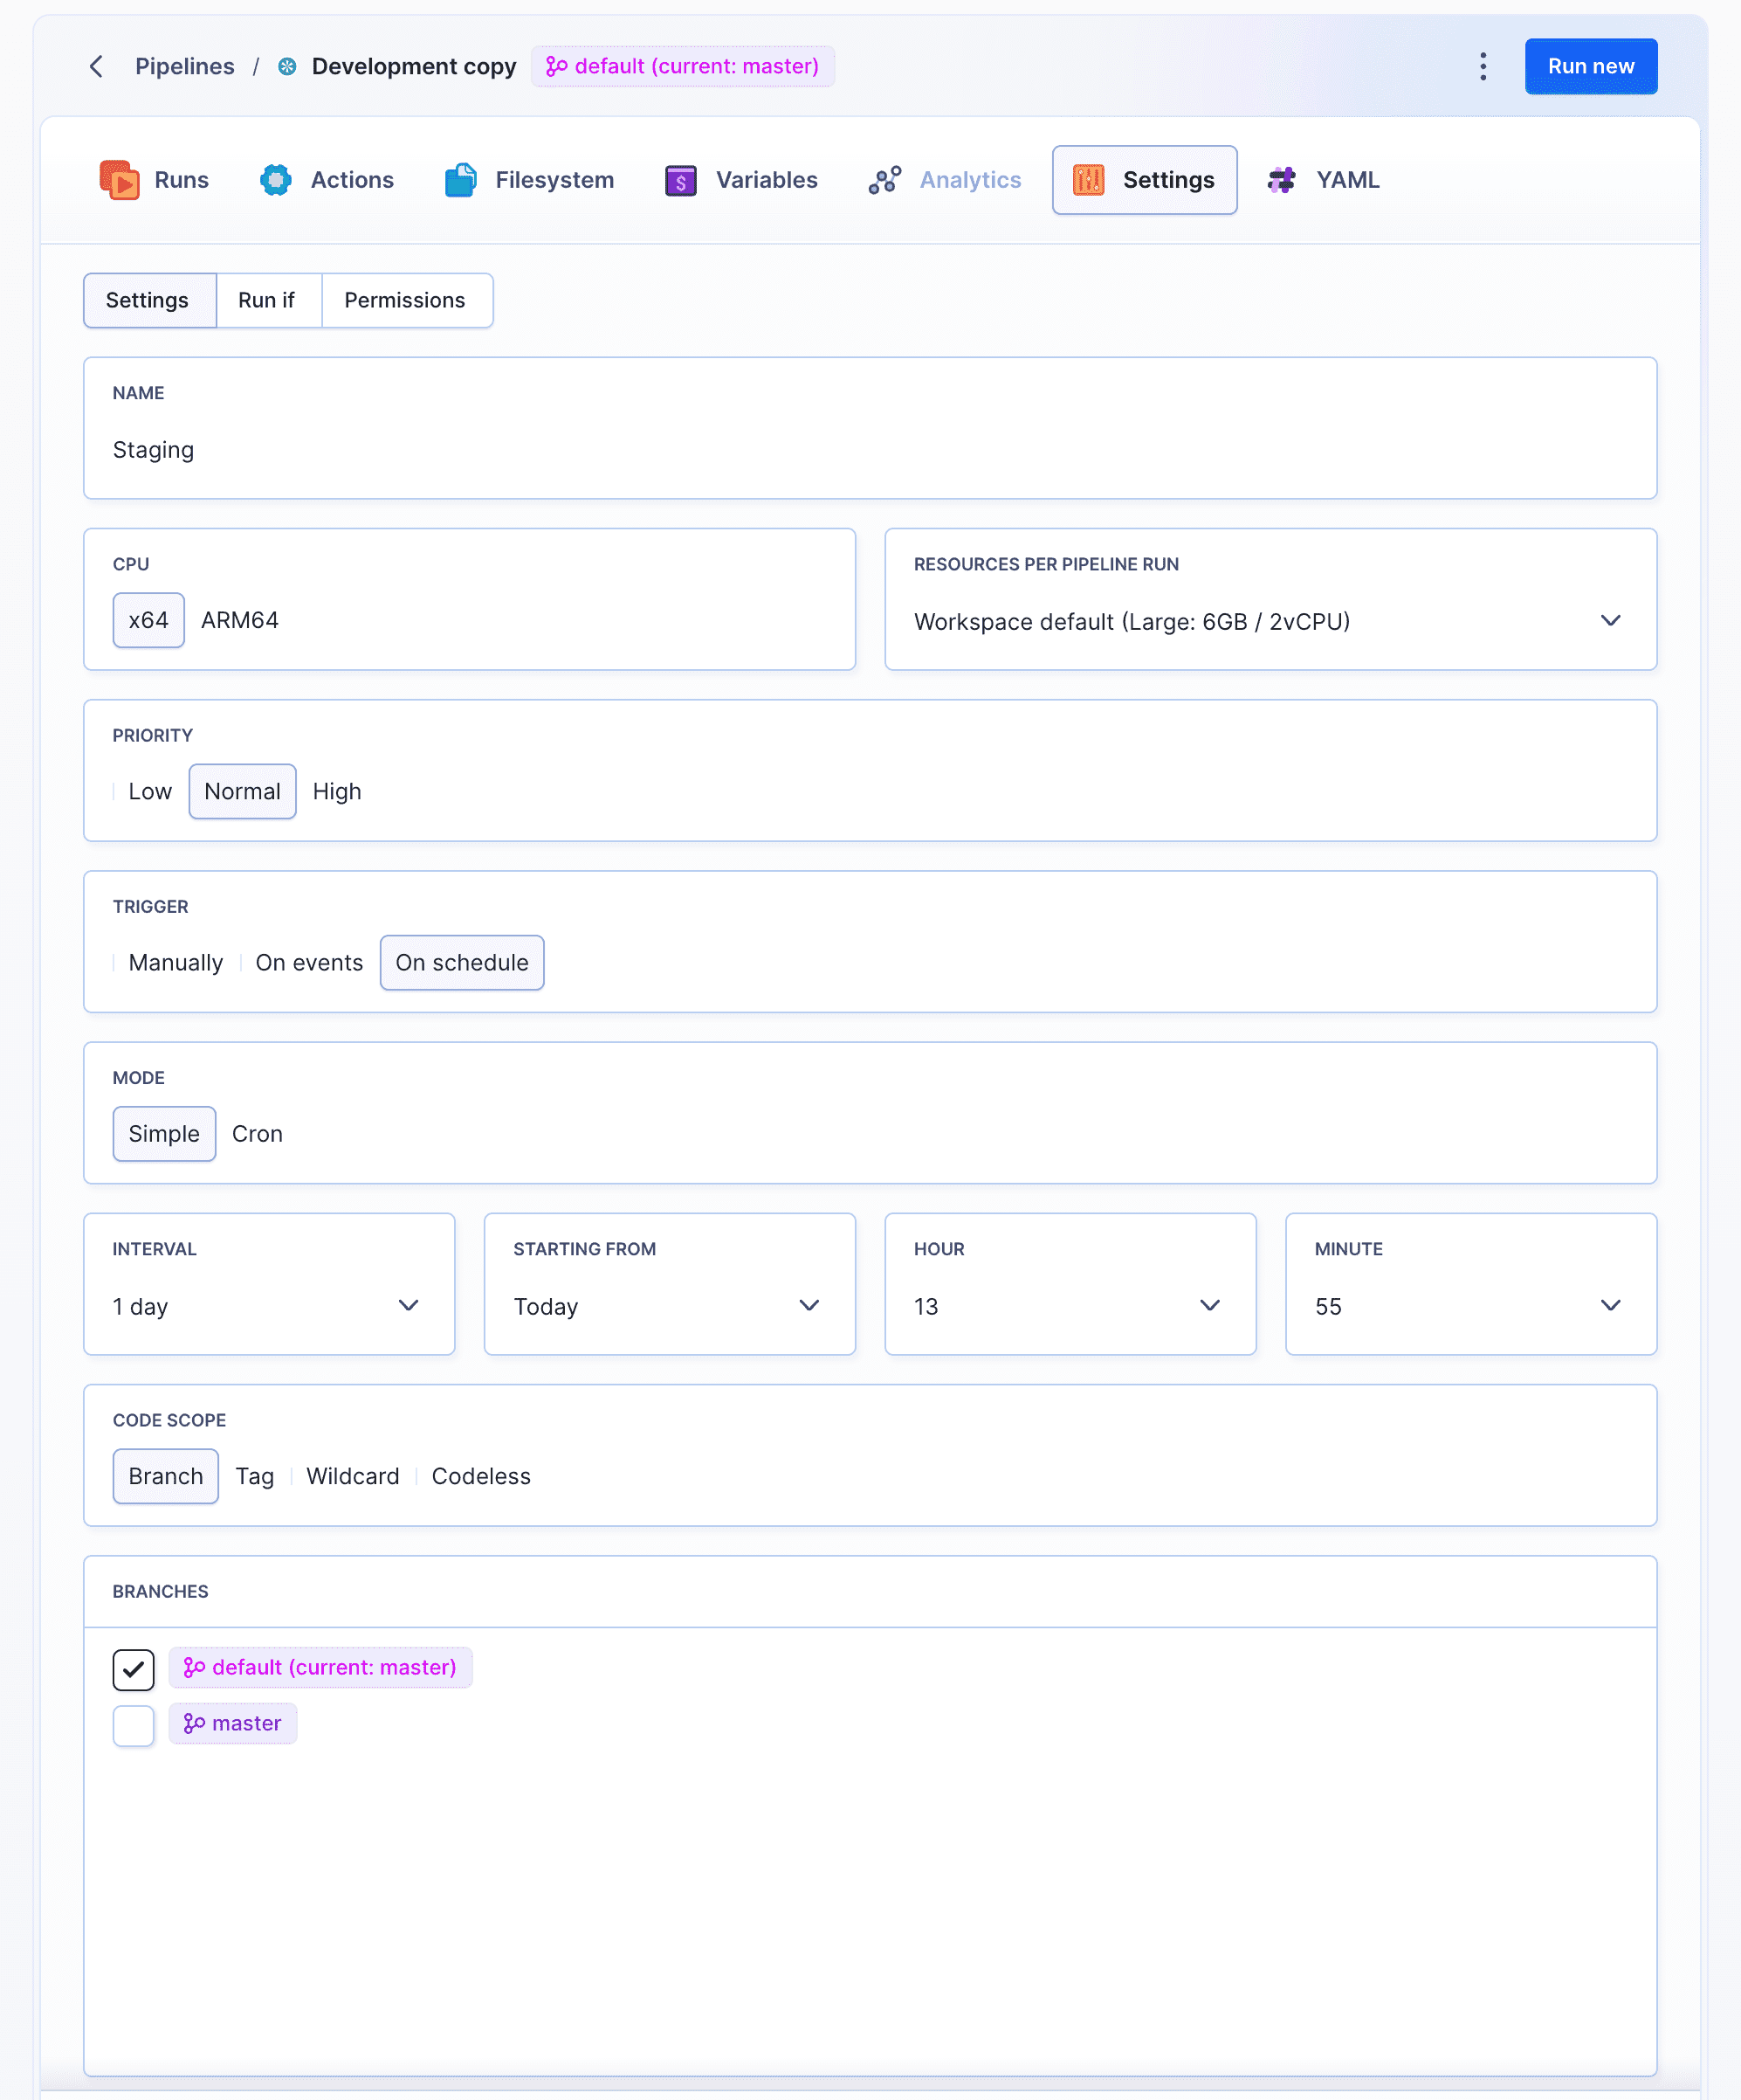Click the branch icon next to default
Viewport: 1741px width, 2100px height.
pos(196,1666)
